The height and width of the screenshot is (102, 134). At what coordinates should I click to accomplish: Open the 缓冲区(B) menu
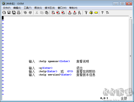(50, 8)
